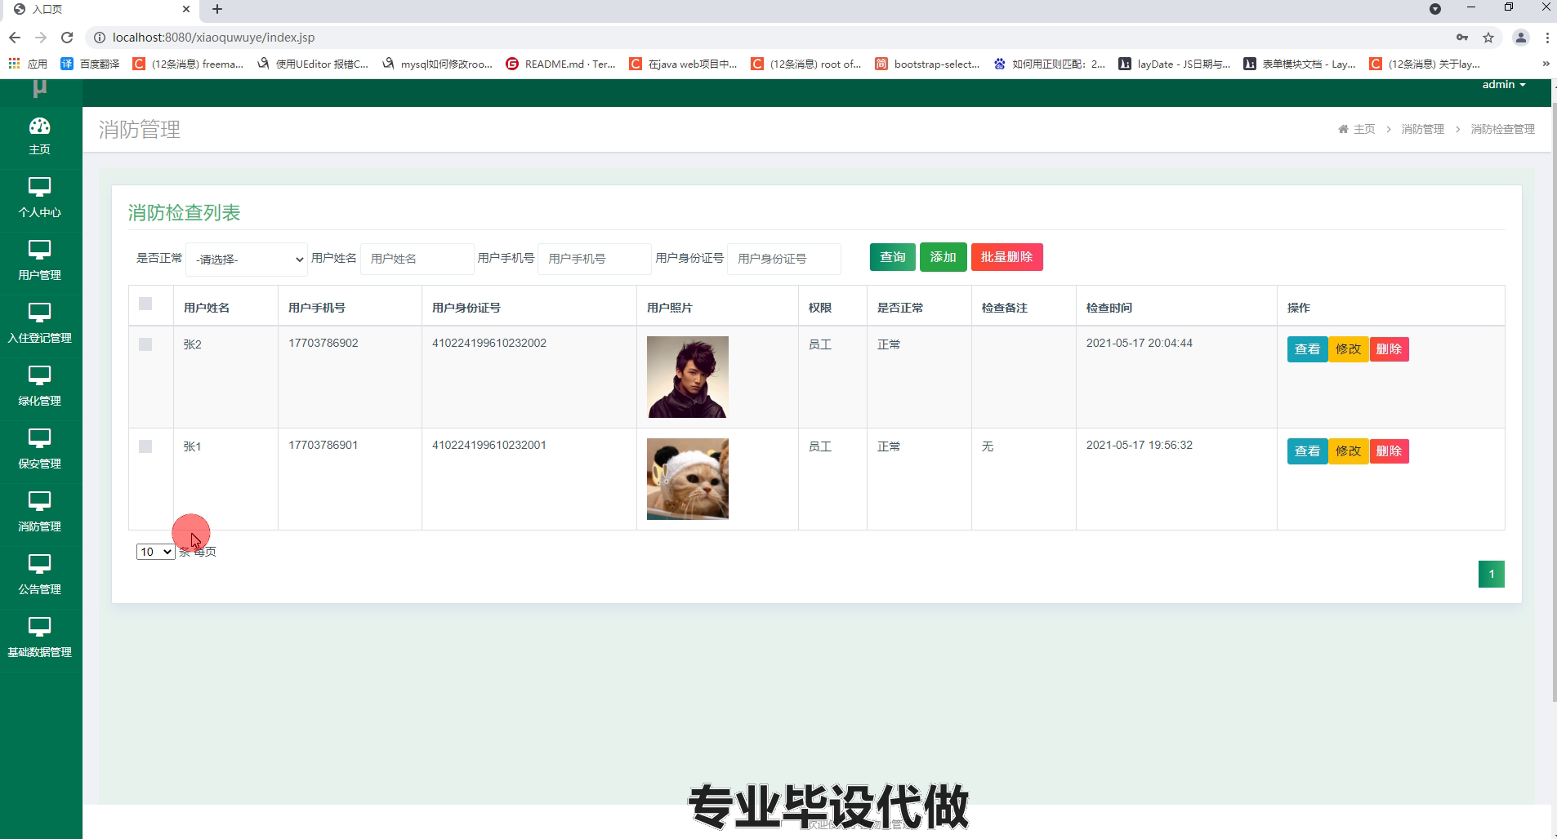Show more bookmarks chevron
The height and width of the screenshot is (839, 1557).
(1546, 64)
